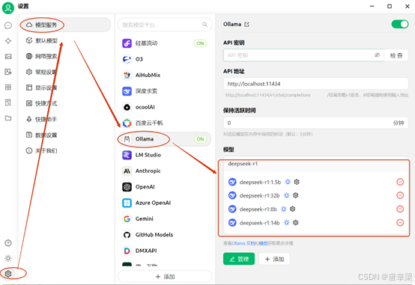The height and width of the screenshot is (285, 415).
Task: Open settings gear for deepseek-r1:8b
Action: click(x=292, y=209)
